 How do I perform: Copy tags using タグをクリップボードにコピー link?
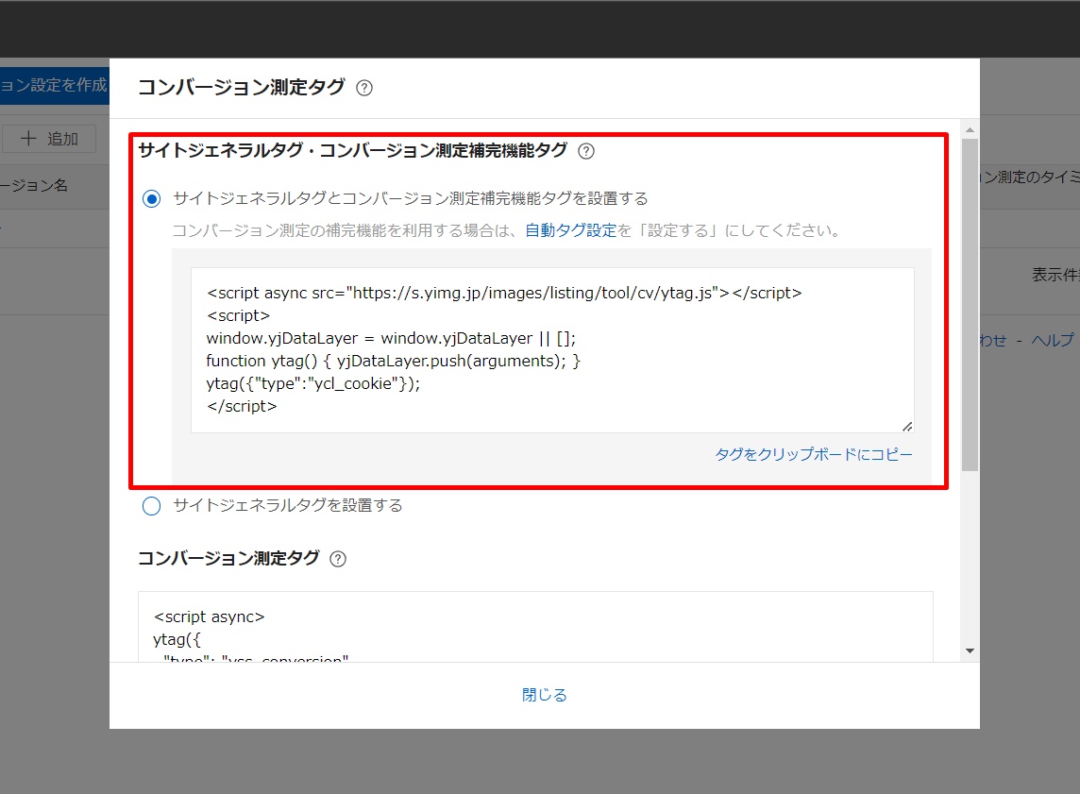(813, 454)
